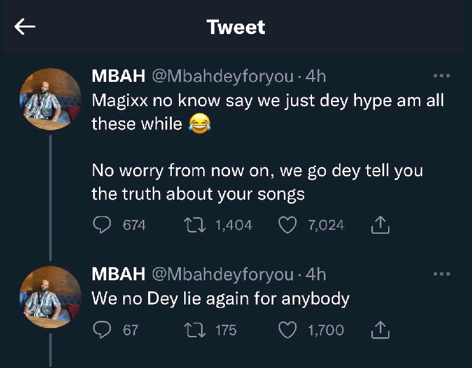Viewport: 472px width, 368px height.
Task: Reply to the Magixx hype tweet
Action: (101, 225)
